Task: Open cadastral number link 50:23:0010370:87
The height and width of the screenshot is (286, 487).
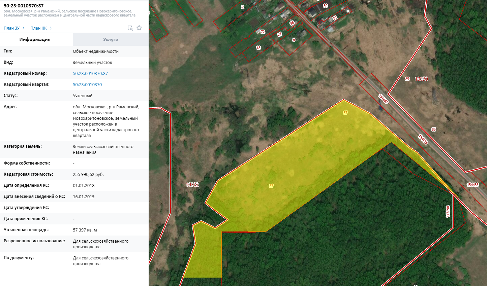Action: tap(90, 74)
